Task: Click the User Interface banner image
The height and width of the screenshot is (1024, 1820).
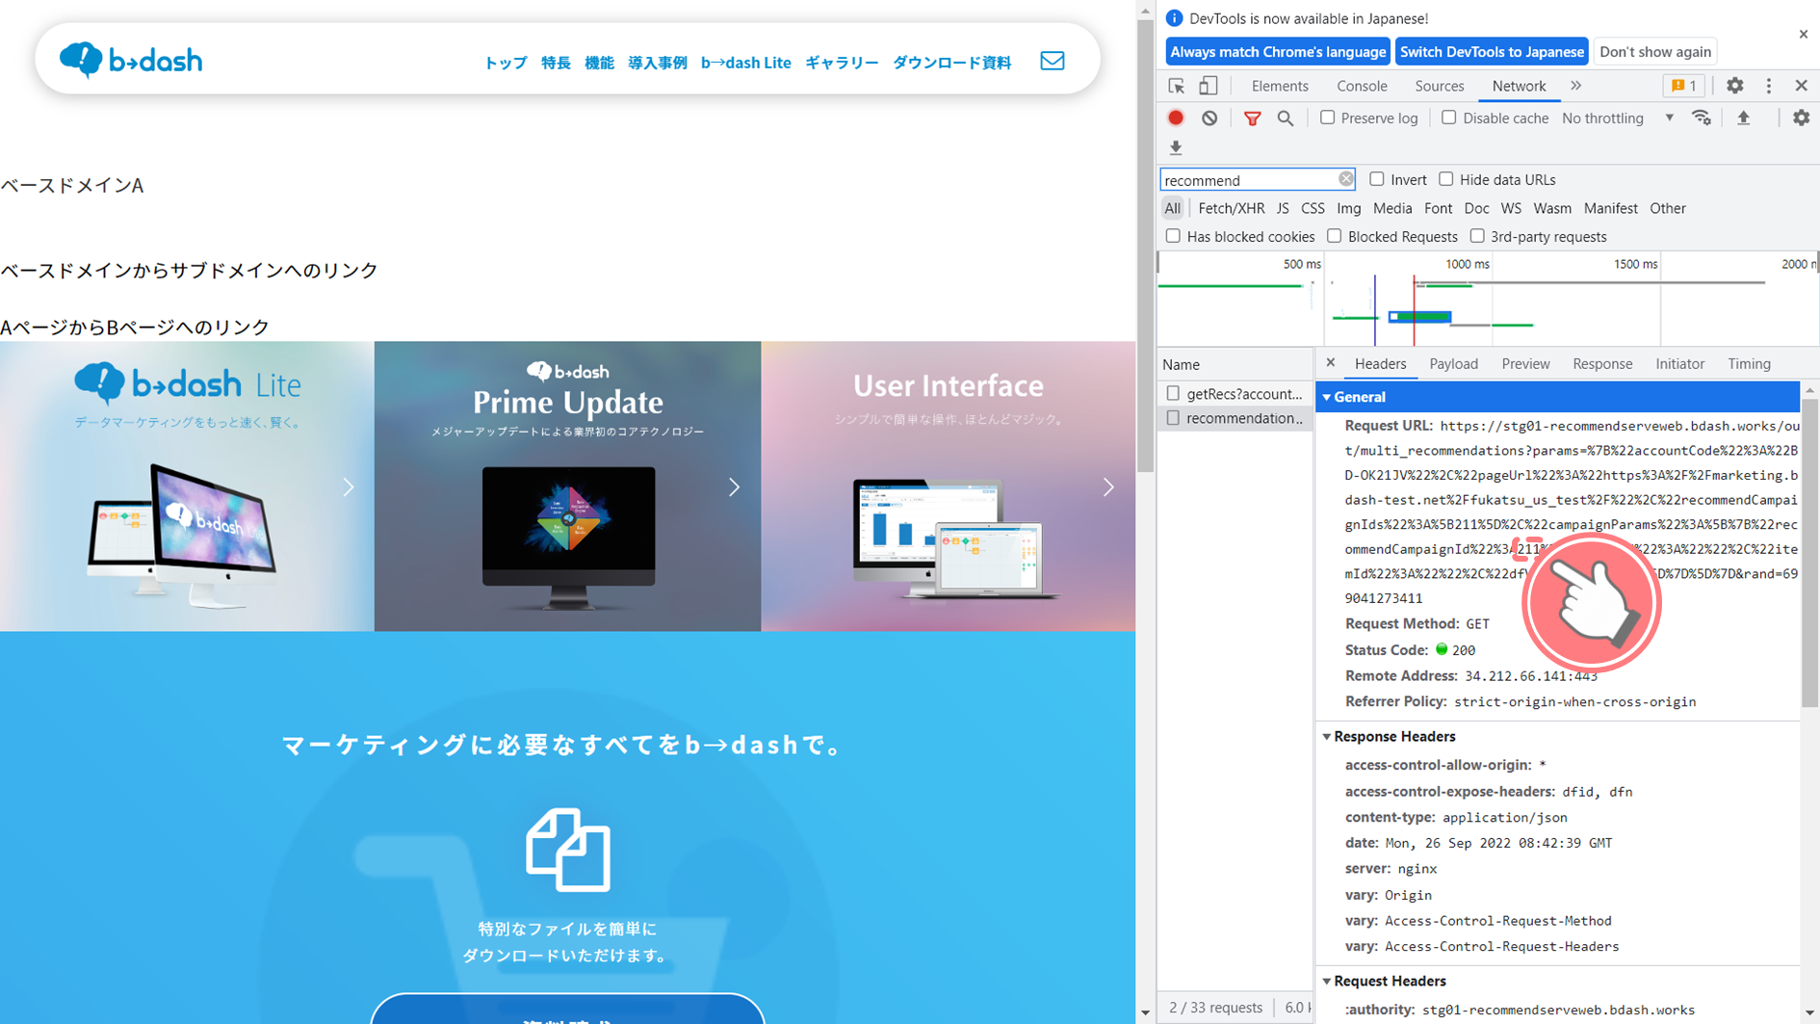Action: [x=948, y=486]
